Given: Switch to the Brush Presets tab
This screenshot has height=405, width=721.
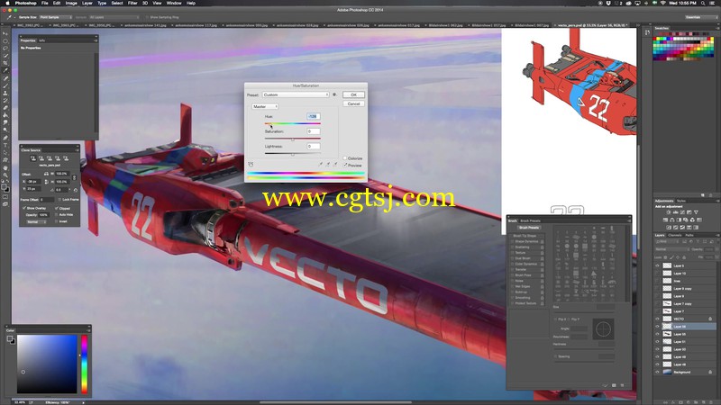Looking at the screenshot, I should [x=530, y=220].
